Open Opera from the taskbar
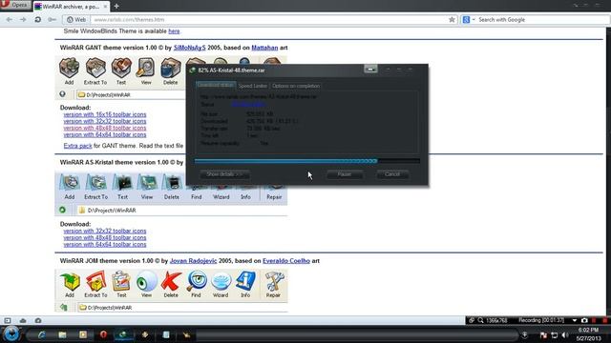Screen dimensions: 611x343 coord(103,334)
